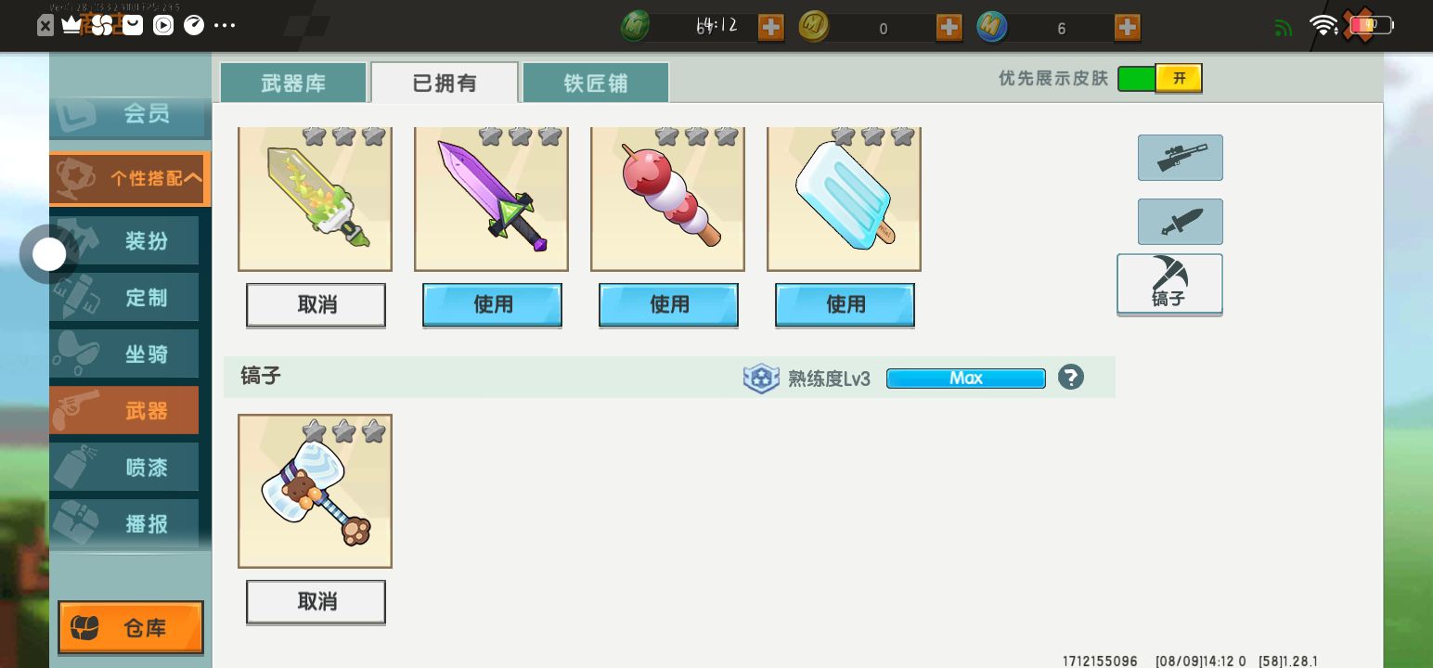The height and width of the screenshot is (668, 1433).
Task: Open the three-dots overflow menu
Action: pos(225,25)
